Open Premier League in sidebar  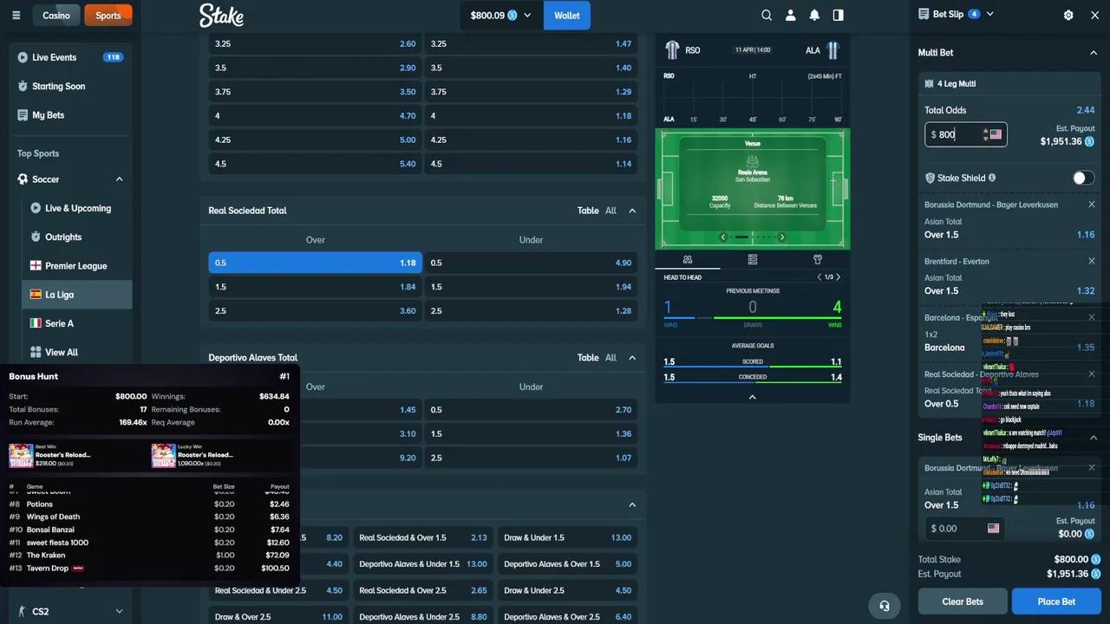coord(77,266)
